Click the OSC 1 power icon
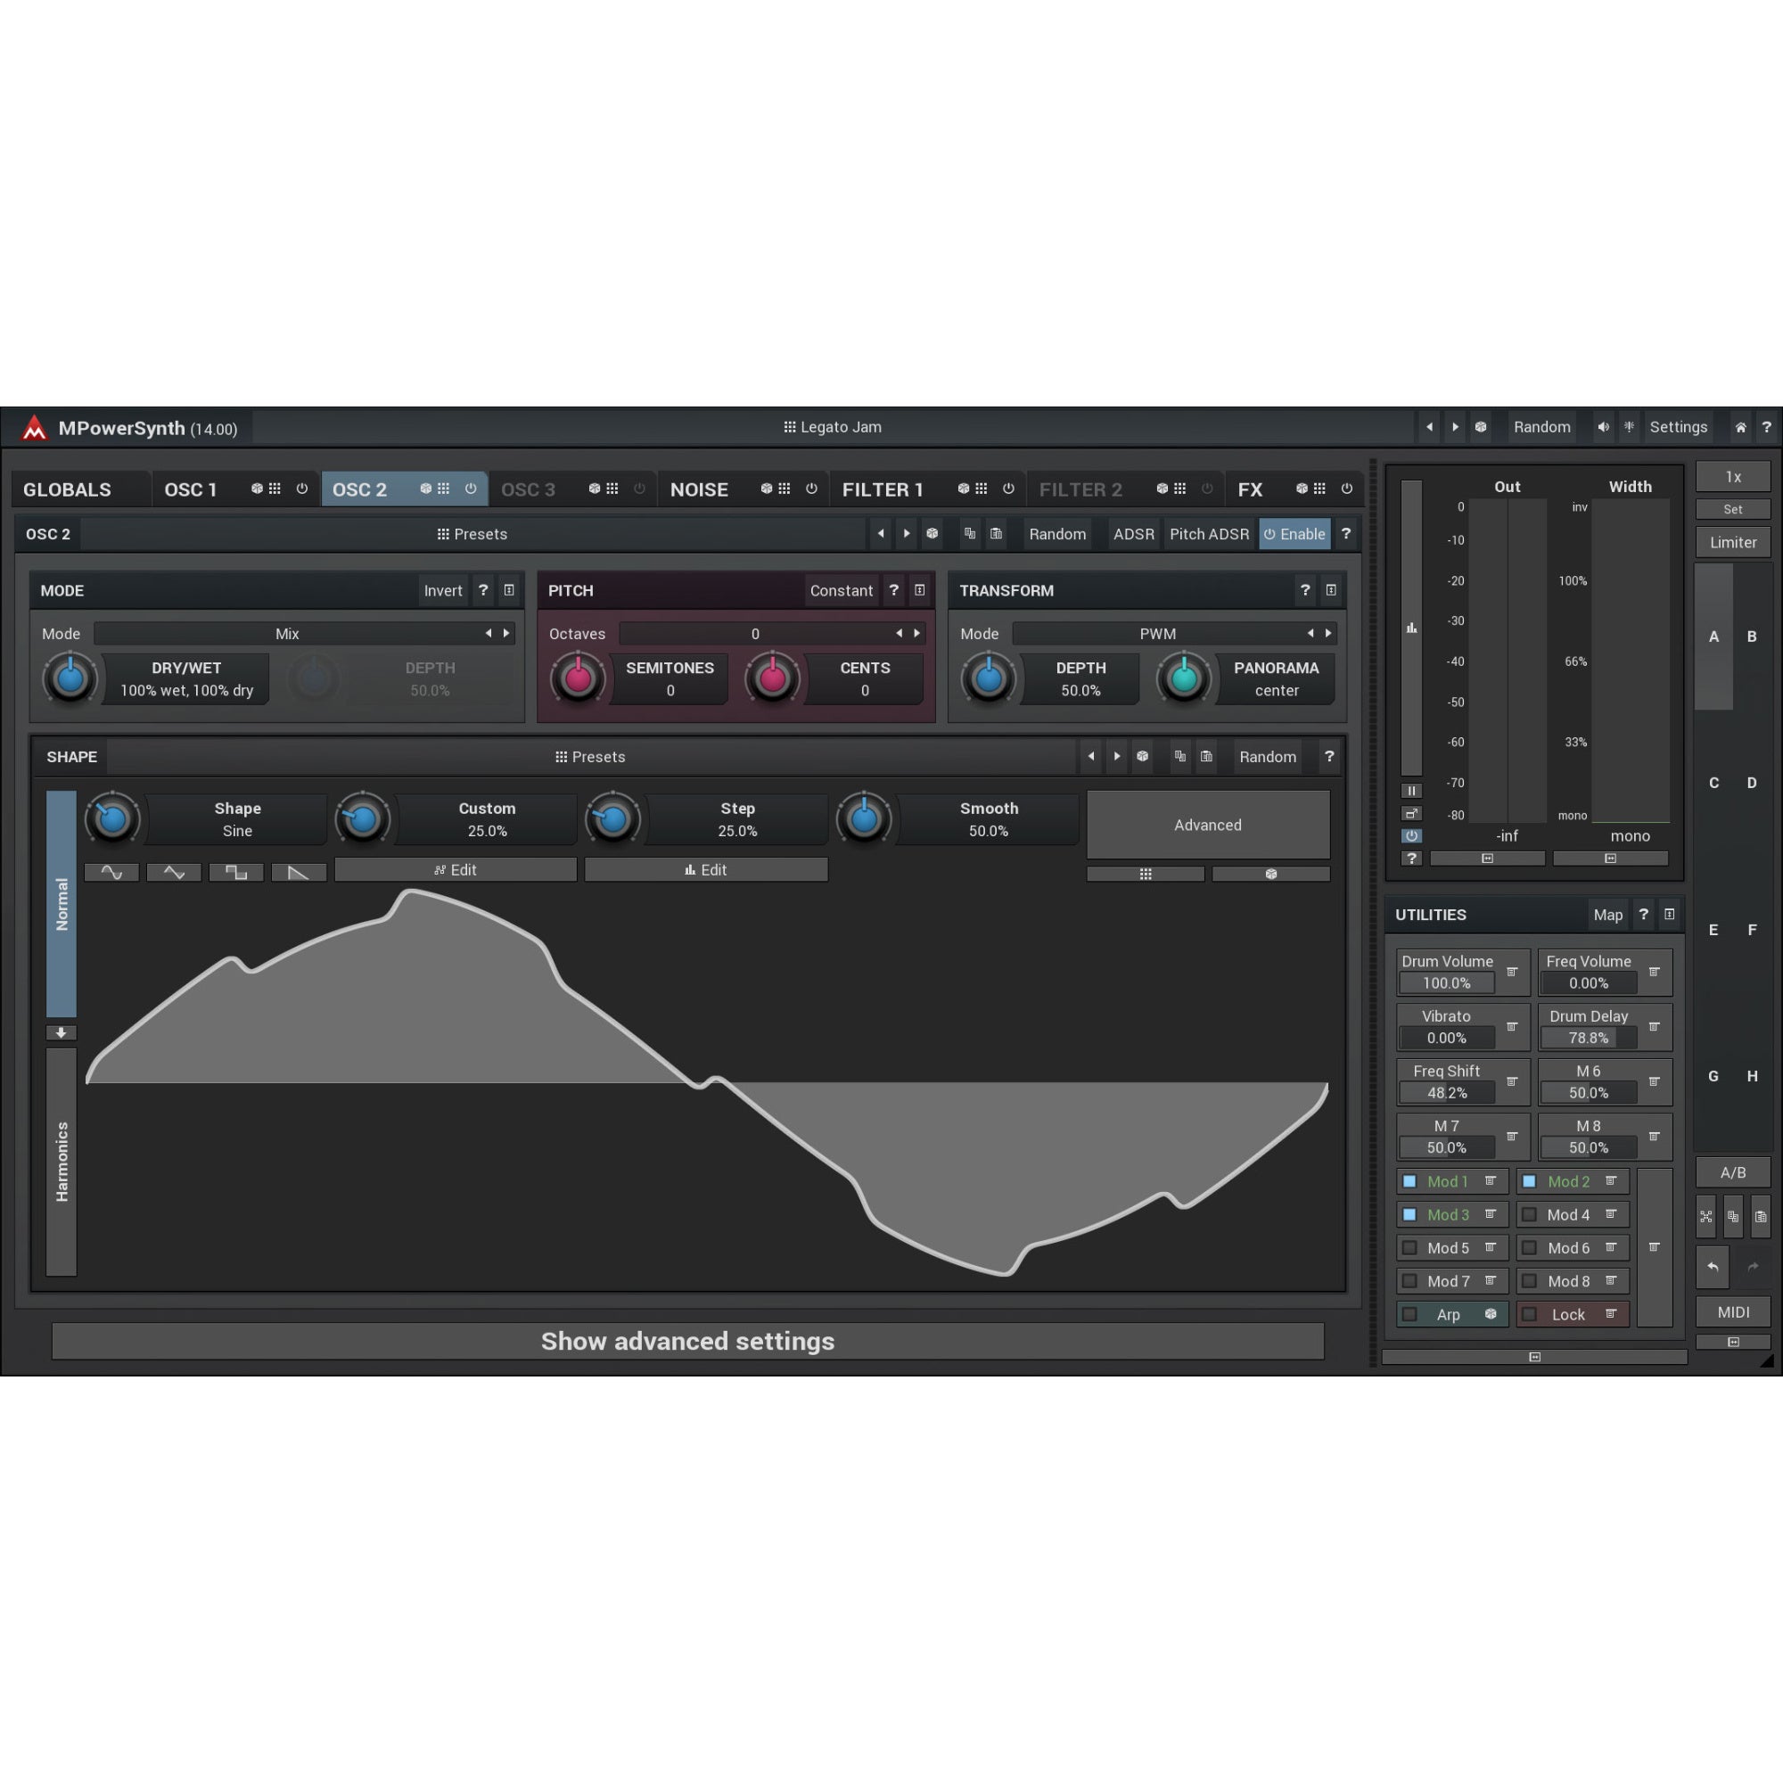Viewport: 1783px width, 1783px height. tap(302, 489)
